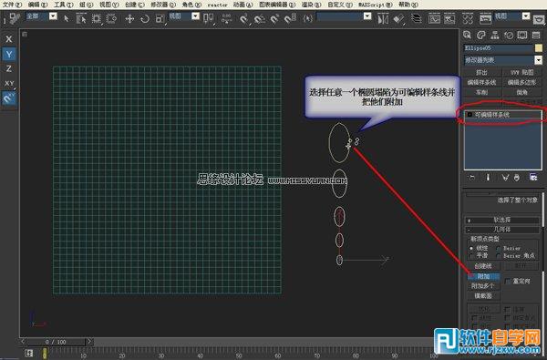Open the 编辑 (Edit) menu
This screenshot has width=547, height=360.
click(37, 5)
